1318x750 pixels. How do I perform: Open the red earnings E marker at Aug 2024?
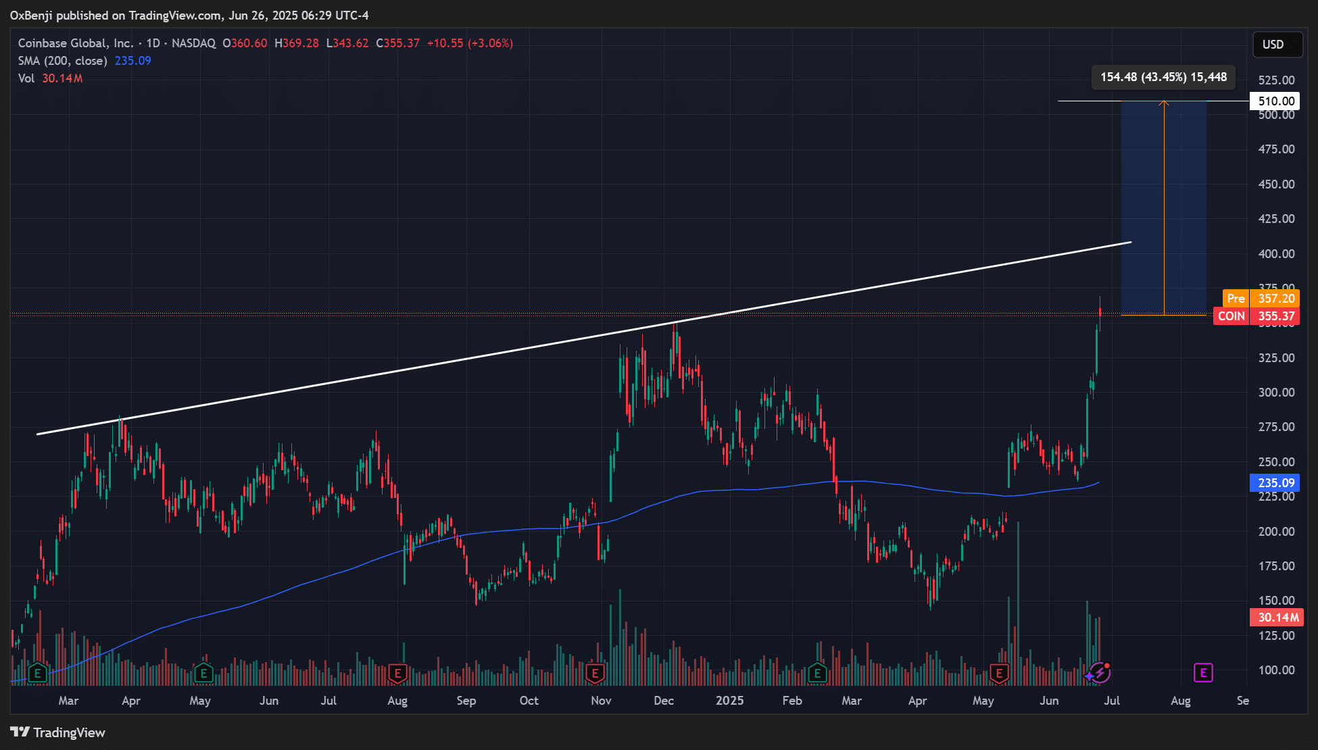tap(397, 673)
